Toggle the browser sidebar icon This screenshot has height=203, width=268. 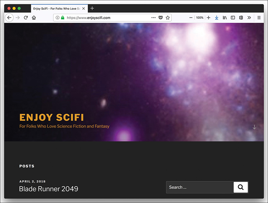pos(233,17)
